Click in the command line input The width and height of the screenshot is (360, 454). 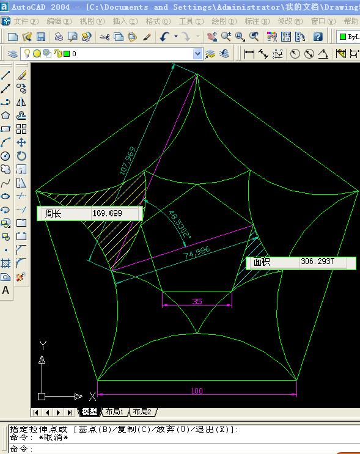[x=183, y=449]
